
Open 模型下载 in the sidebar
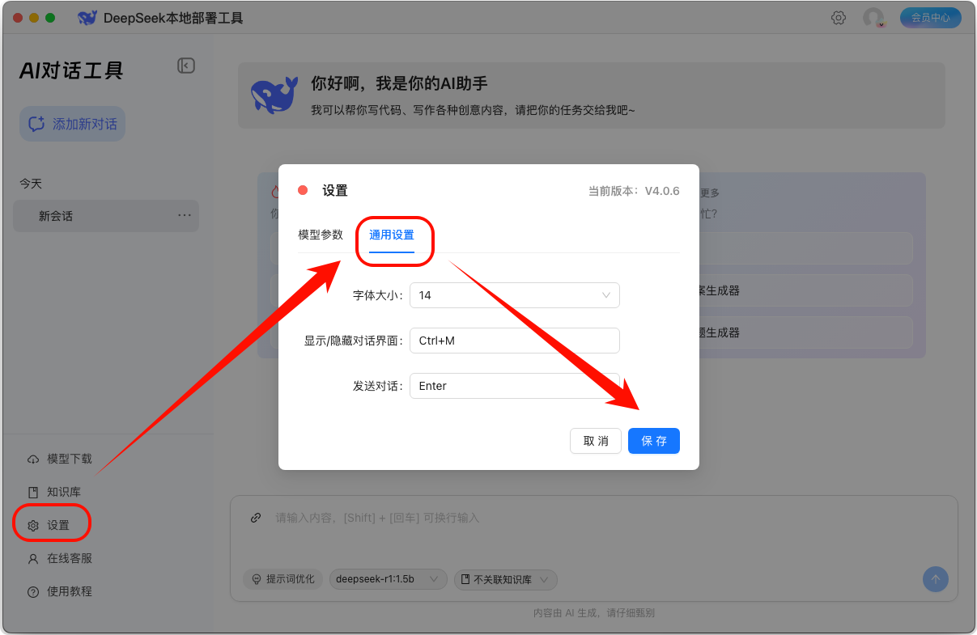(60, 459)
